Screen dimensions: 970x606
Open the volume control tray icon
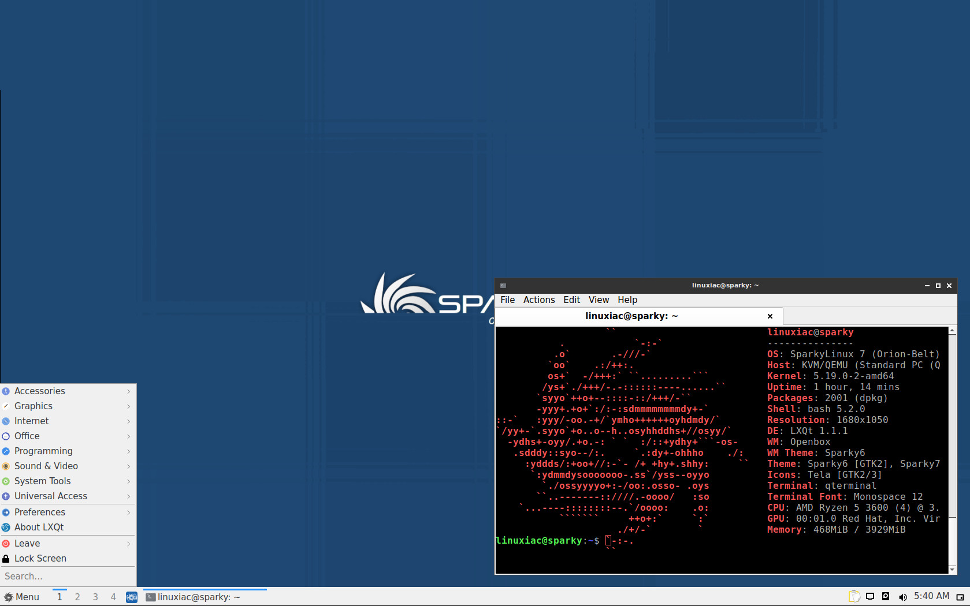click(902, 597)
